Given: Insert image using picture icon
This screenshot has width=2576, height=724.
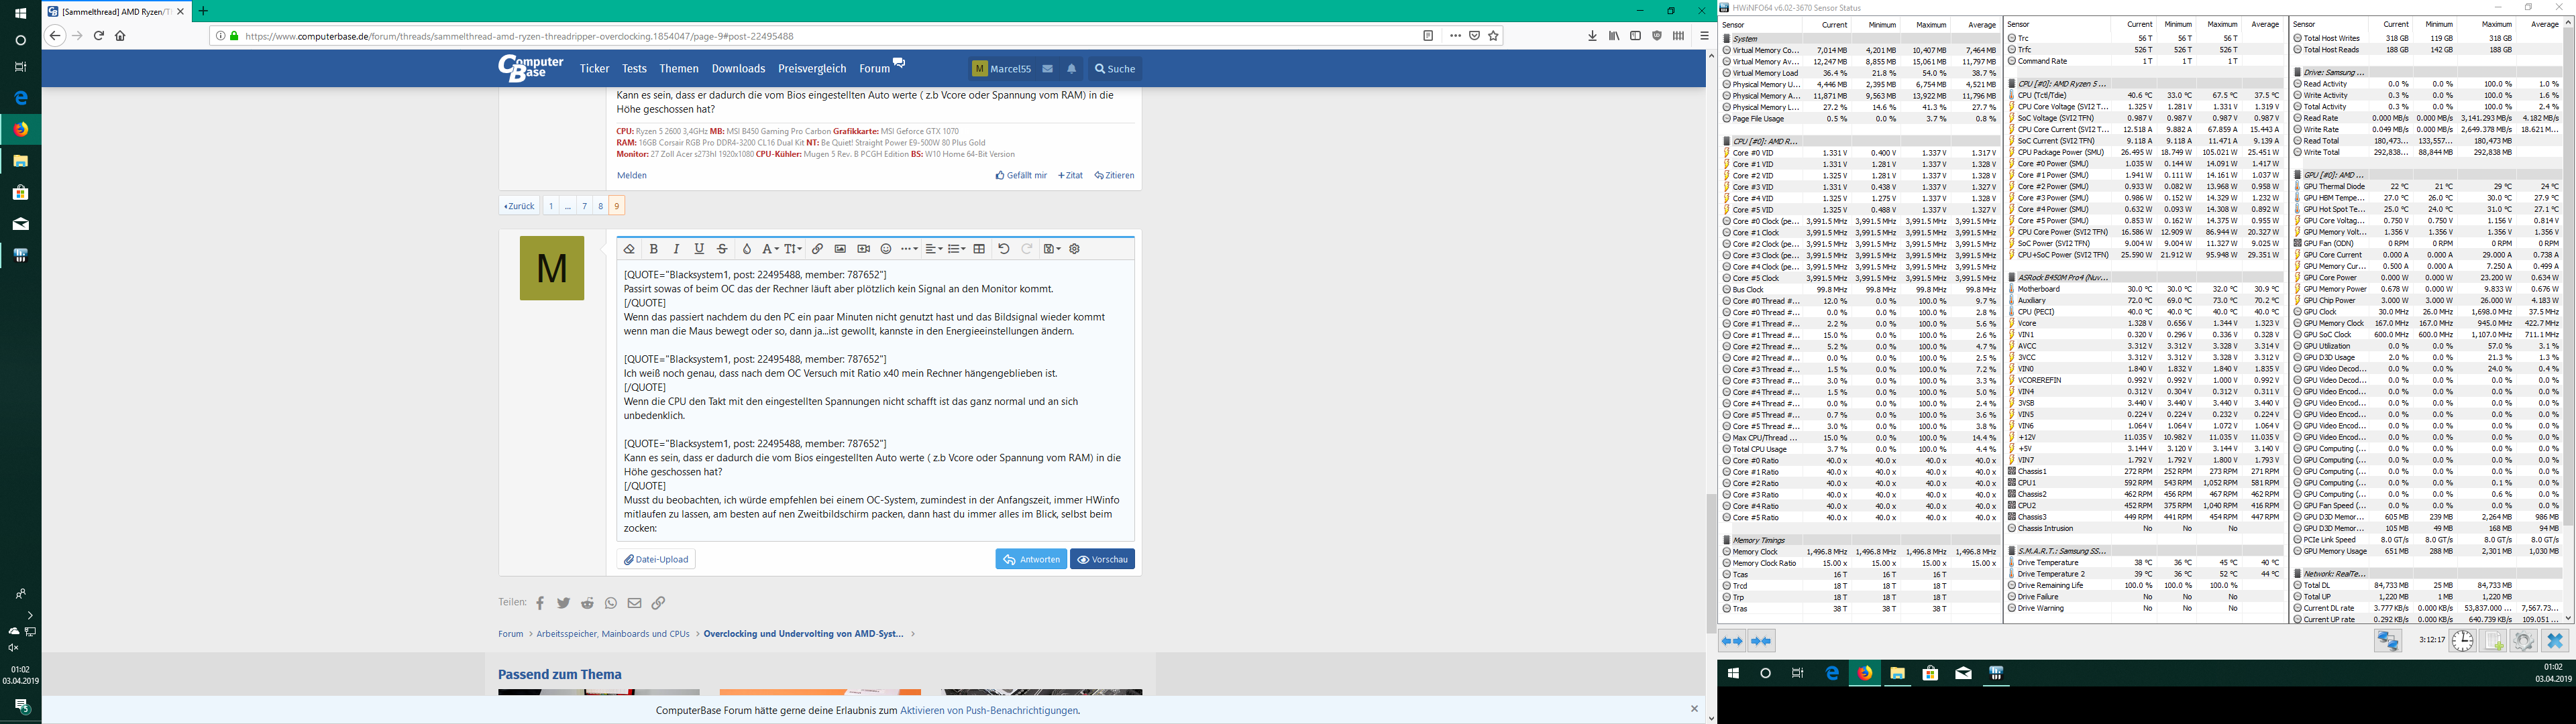Looking at the screenshot, I should coord(840,249).
